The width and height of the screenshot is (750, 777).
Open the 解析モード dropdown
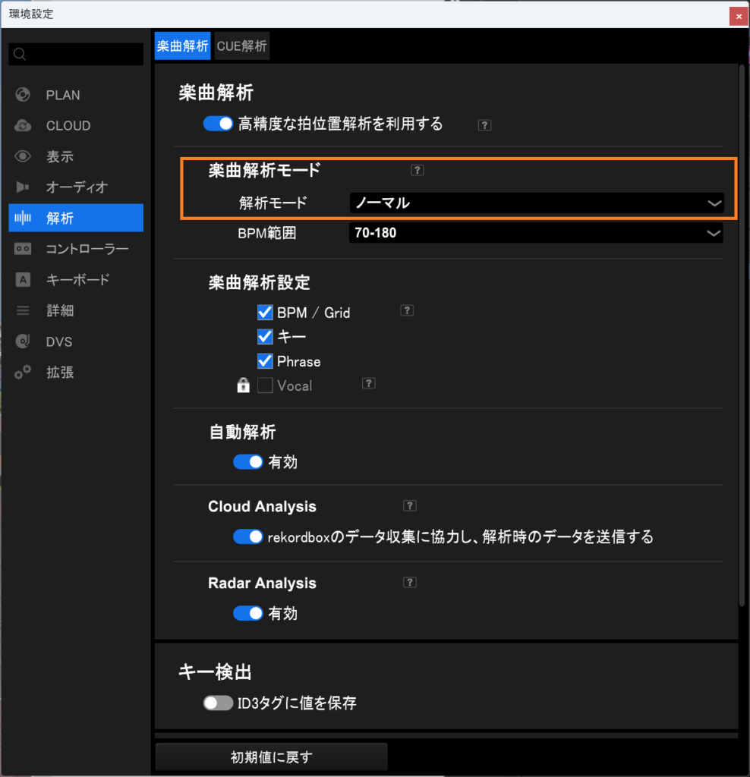click(535, 203)
